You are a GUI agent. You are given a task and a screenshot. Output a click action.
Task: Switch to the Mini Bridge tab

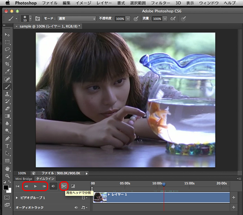(24, 179)
